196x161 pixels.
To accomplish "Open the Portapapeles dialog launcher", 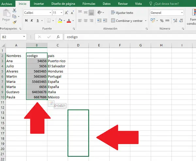I will pyautogui.click(x=20, y=29).
